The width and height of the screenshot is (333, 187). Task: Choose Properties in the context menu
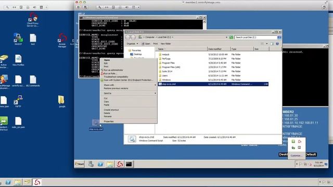coord(129,121)
